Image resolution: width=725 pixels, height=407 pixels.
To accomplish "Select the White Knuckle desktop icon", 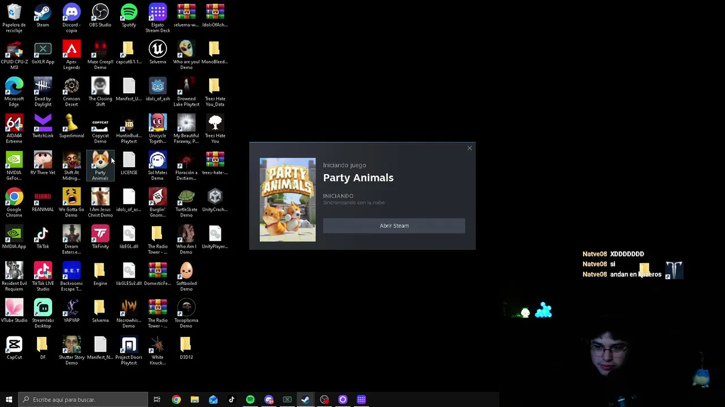I will pos(157,350).
